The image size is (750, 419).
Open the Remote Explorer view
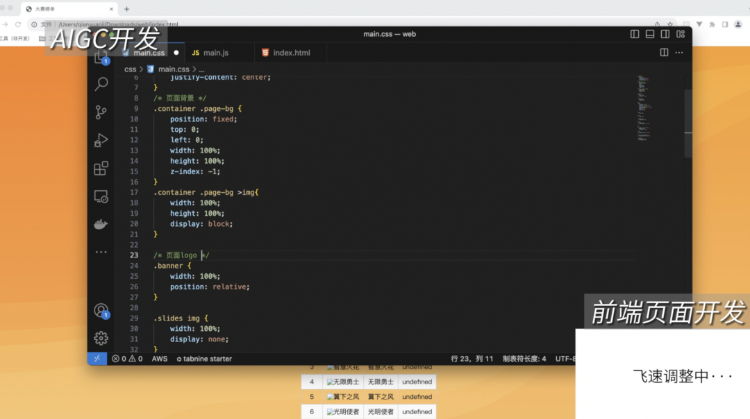pyautogui.click(x=101, y=196)
